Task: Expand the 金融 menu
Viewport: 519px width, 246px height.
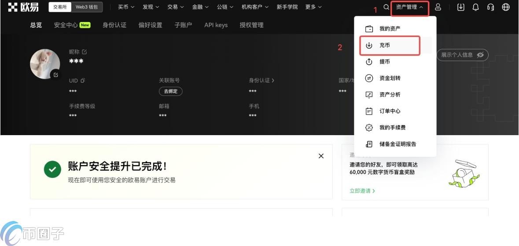Action: (200, 7)
